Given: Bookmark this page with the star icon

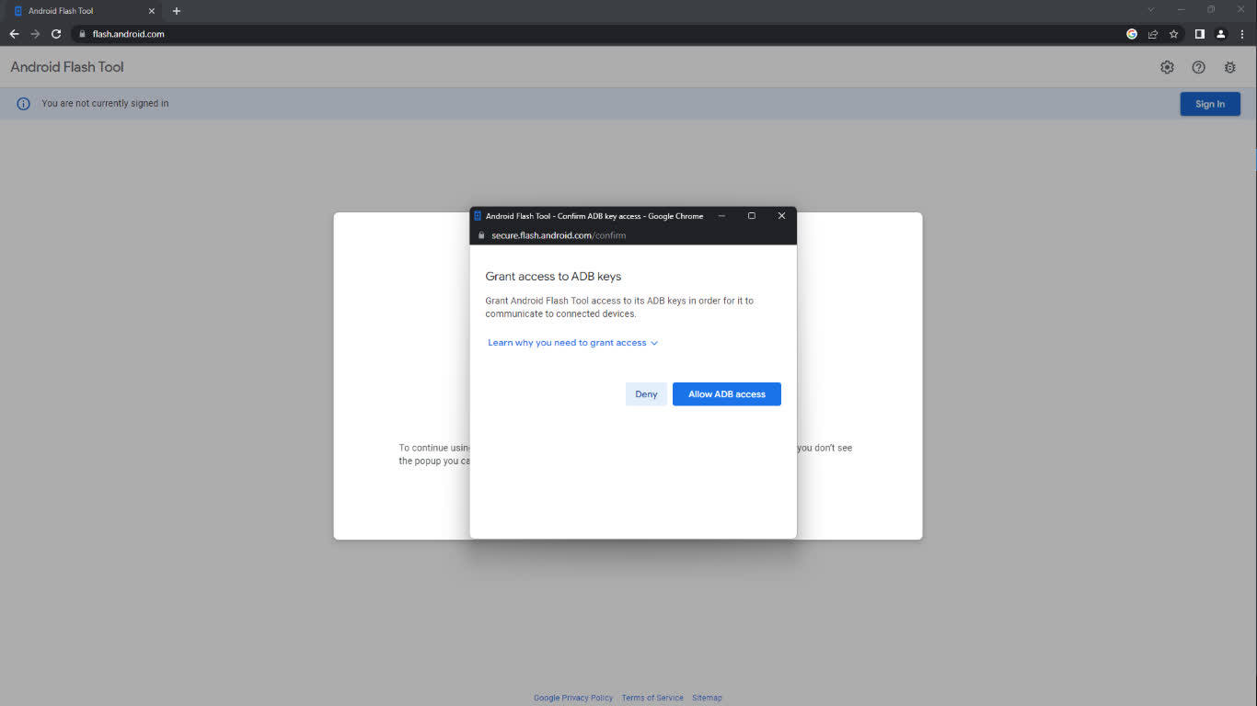Looking at the screenshot, I should click(x=1173, y=34).
